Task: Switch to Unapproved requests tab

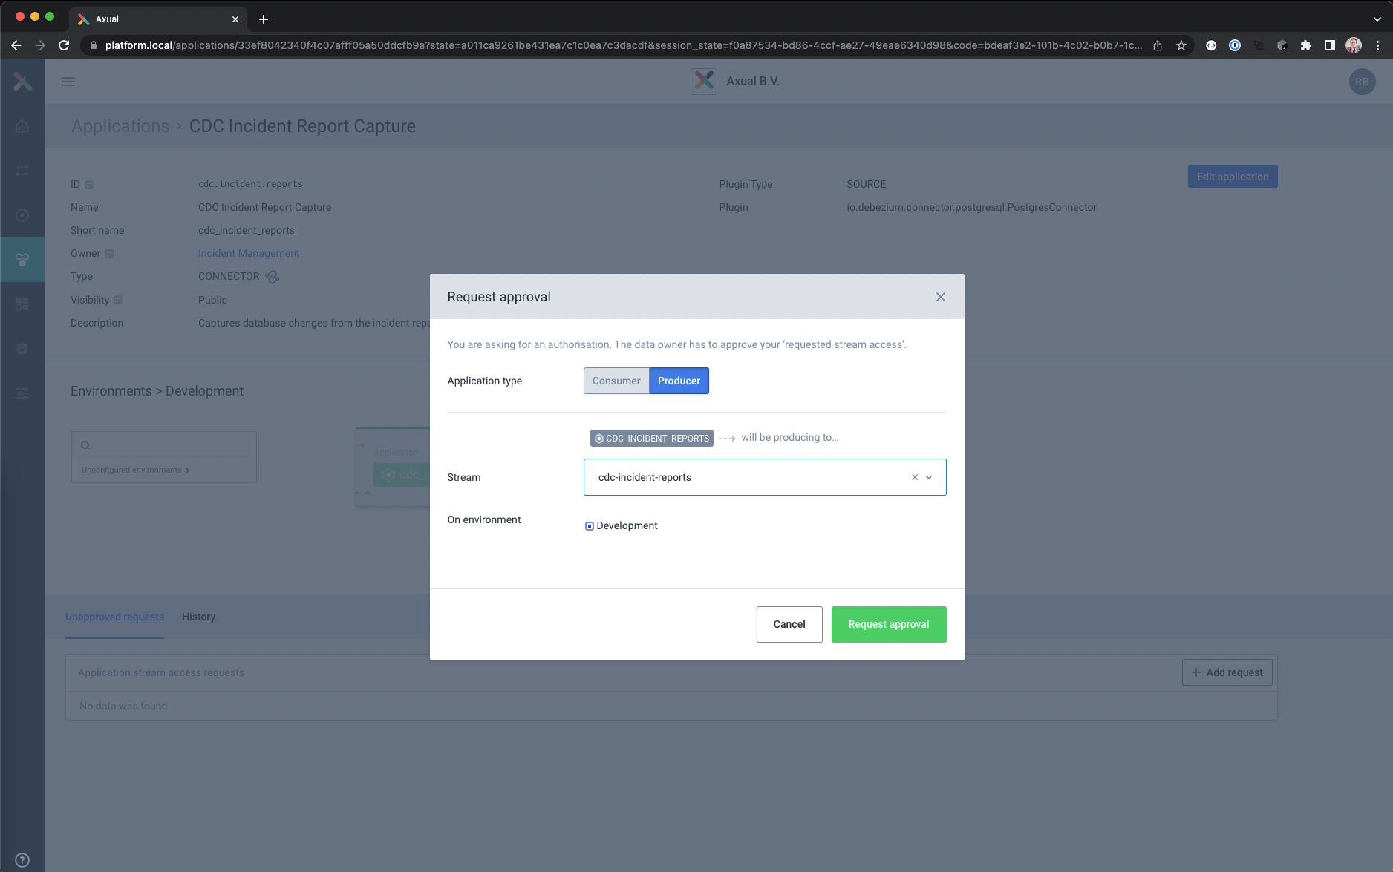Action: coord(114,617)
